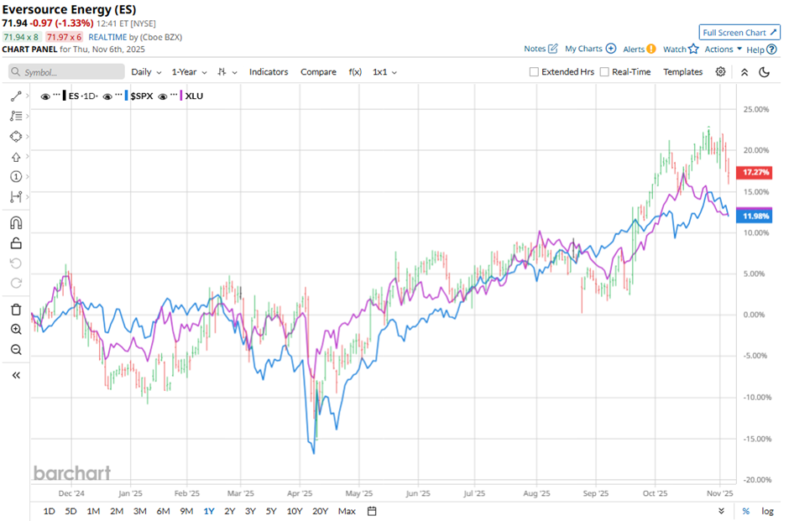Select the 10Y time range
Screen dimensions: 789x521
click(x=295, y=511)
